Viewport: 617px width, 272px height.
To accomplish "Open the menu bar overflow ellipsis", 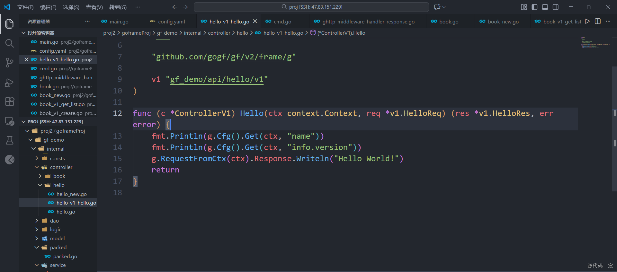I will pyautogui.click(x=138, y=7).
